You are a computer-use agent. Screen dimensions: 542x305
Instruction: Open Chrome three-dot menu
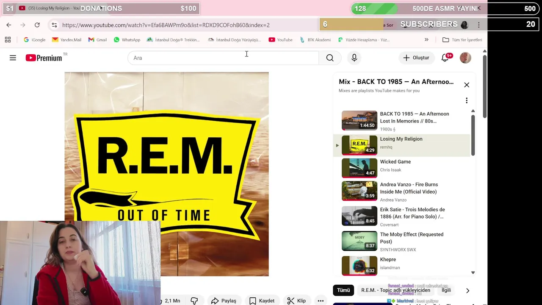click(479, 25)
